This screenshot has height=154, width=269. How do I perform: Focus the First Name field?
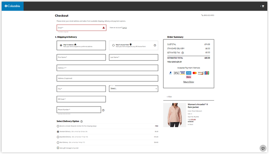tap(81, 57)
